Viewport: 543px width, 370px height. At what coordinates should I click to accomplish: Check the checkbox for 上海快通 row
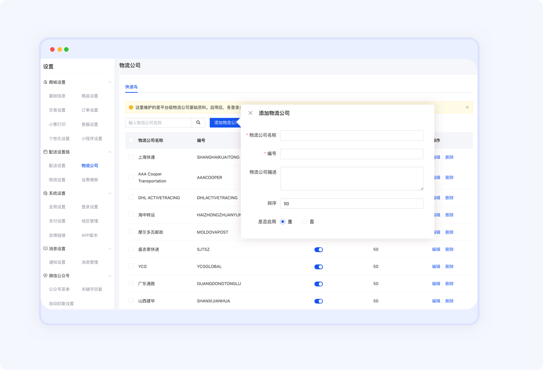coord(131,157)
